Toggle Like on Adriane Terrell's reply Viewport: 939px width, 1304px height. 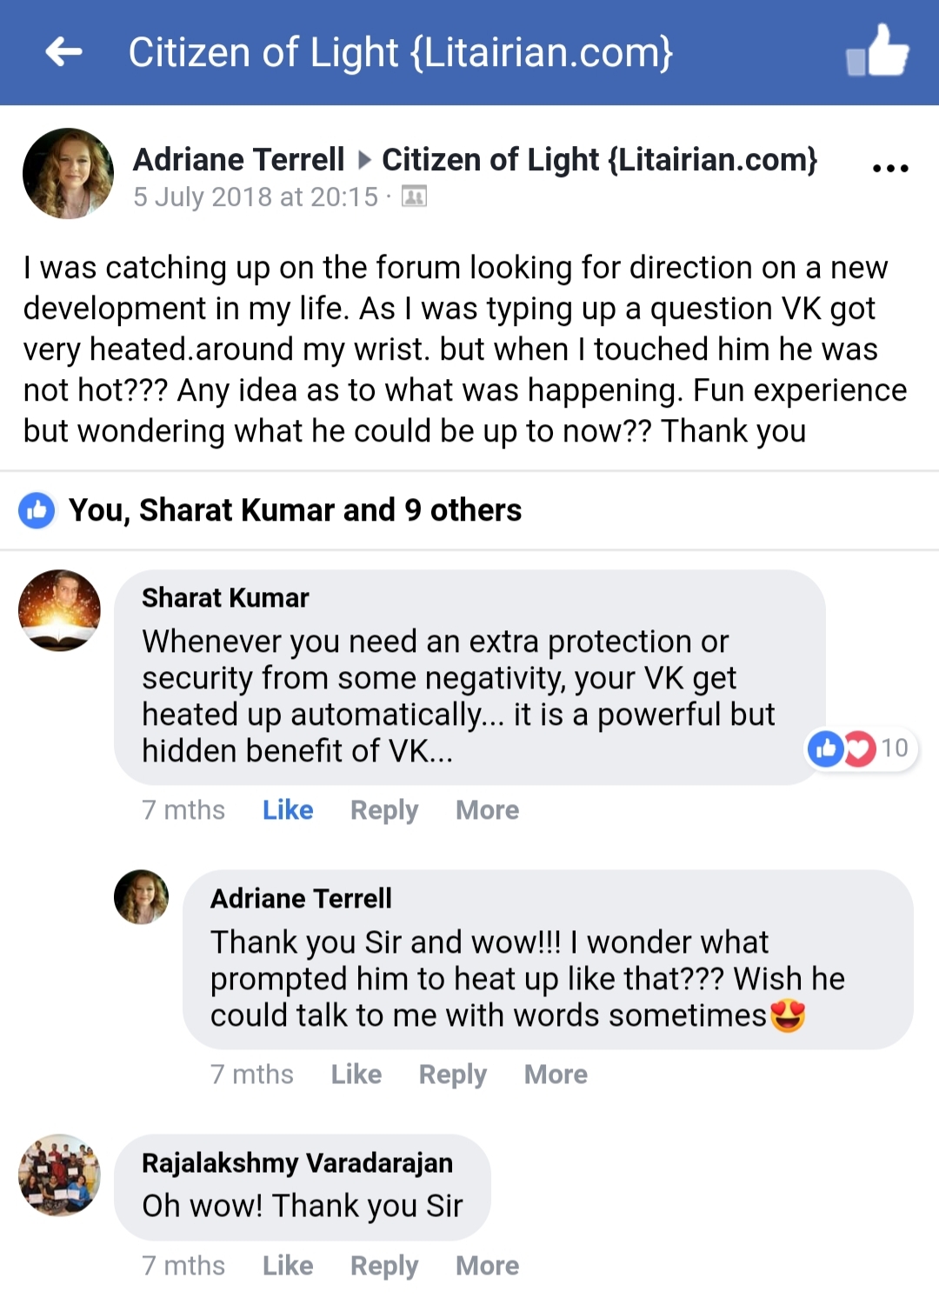[356, 1074]
